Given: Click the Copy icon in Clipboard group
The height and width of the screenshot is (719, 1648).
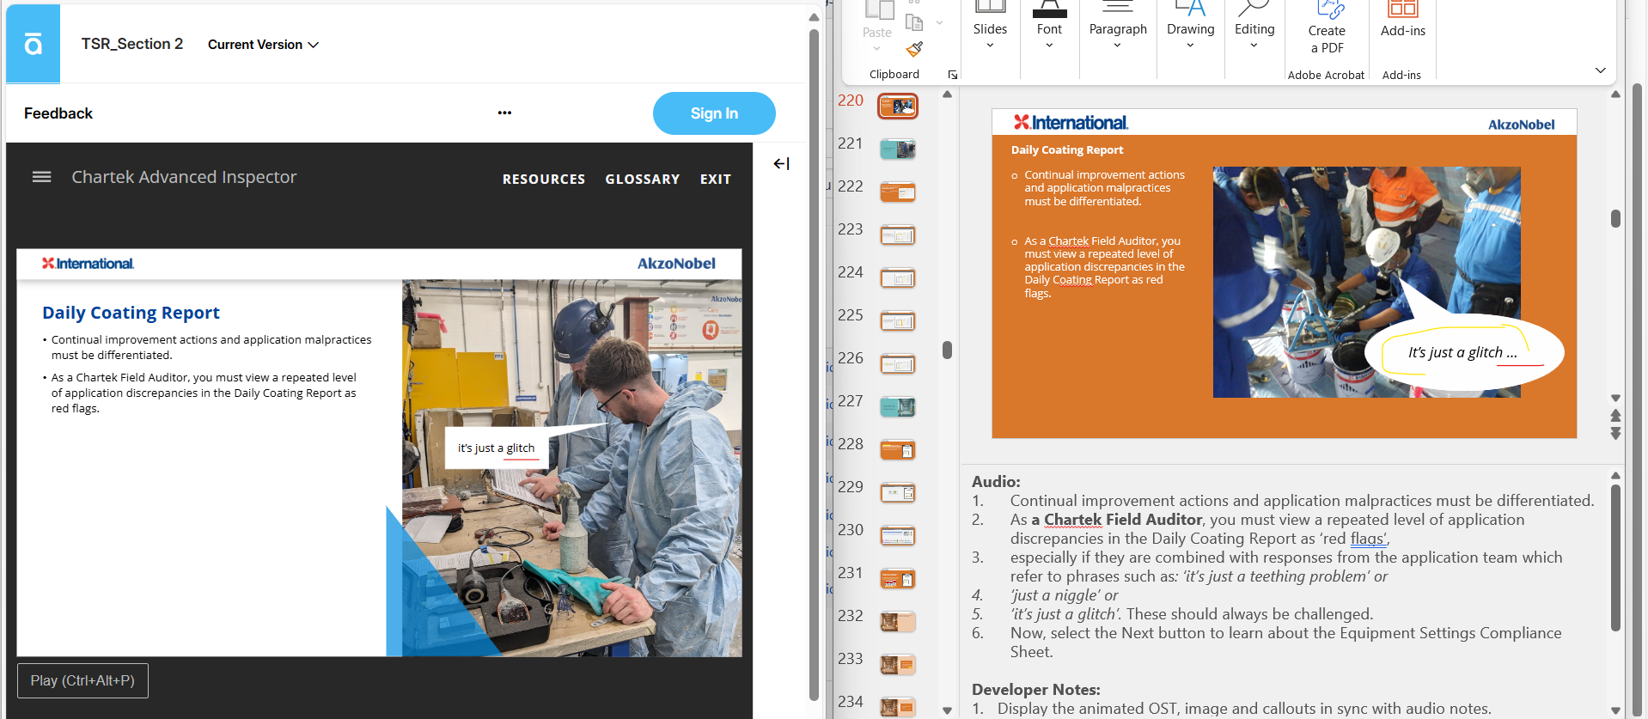Looking at the screenshot, I should [914, 23].
